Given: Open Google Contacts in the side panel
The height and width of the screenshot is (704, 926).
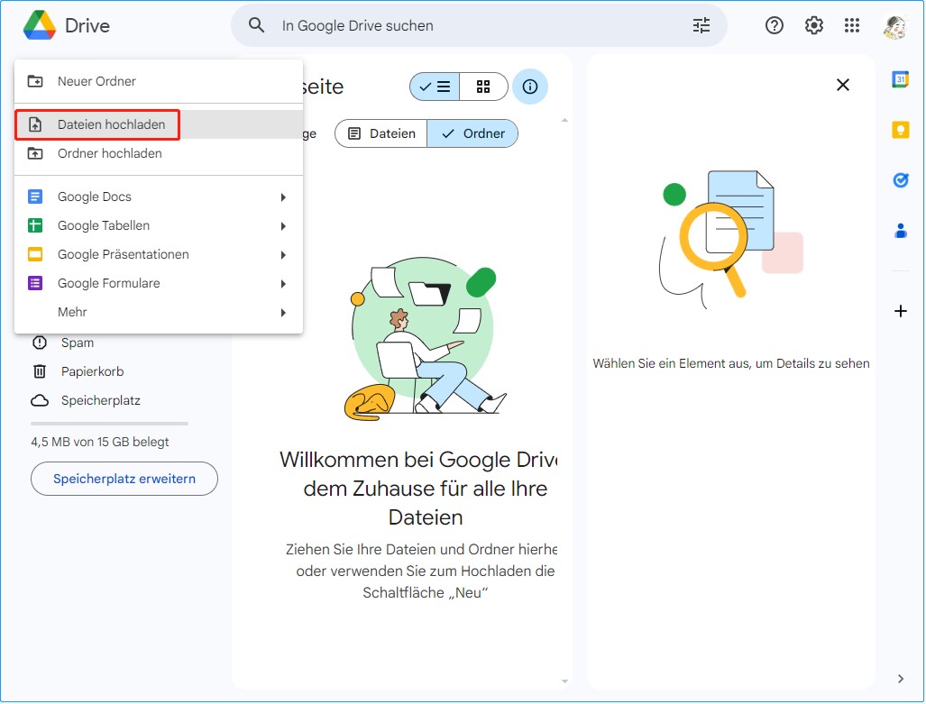Looking at the screenshot, I should coord(900,231).
